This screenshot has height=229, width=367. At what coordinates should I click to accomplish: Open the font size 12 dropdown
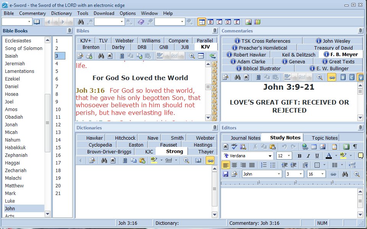[x=289, y=156]
